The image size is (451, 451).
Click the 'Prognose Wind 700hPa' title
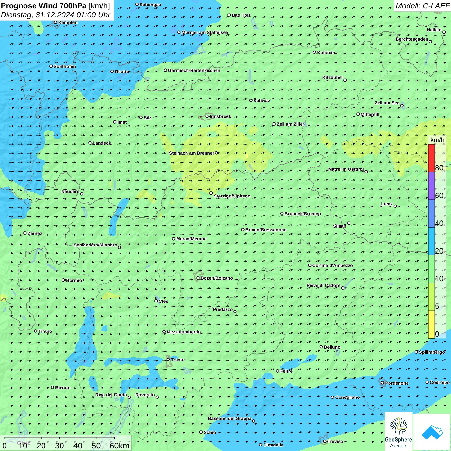44,6
